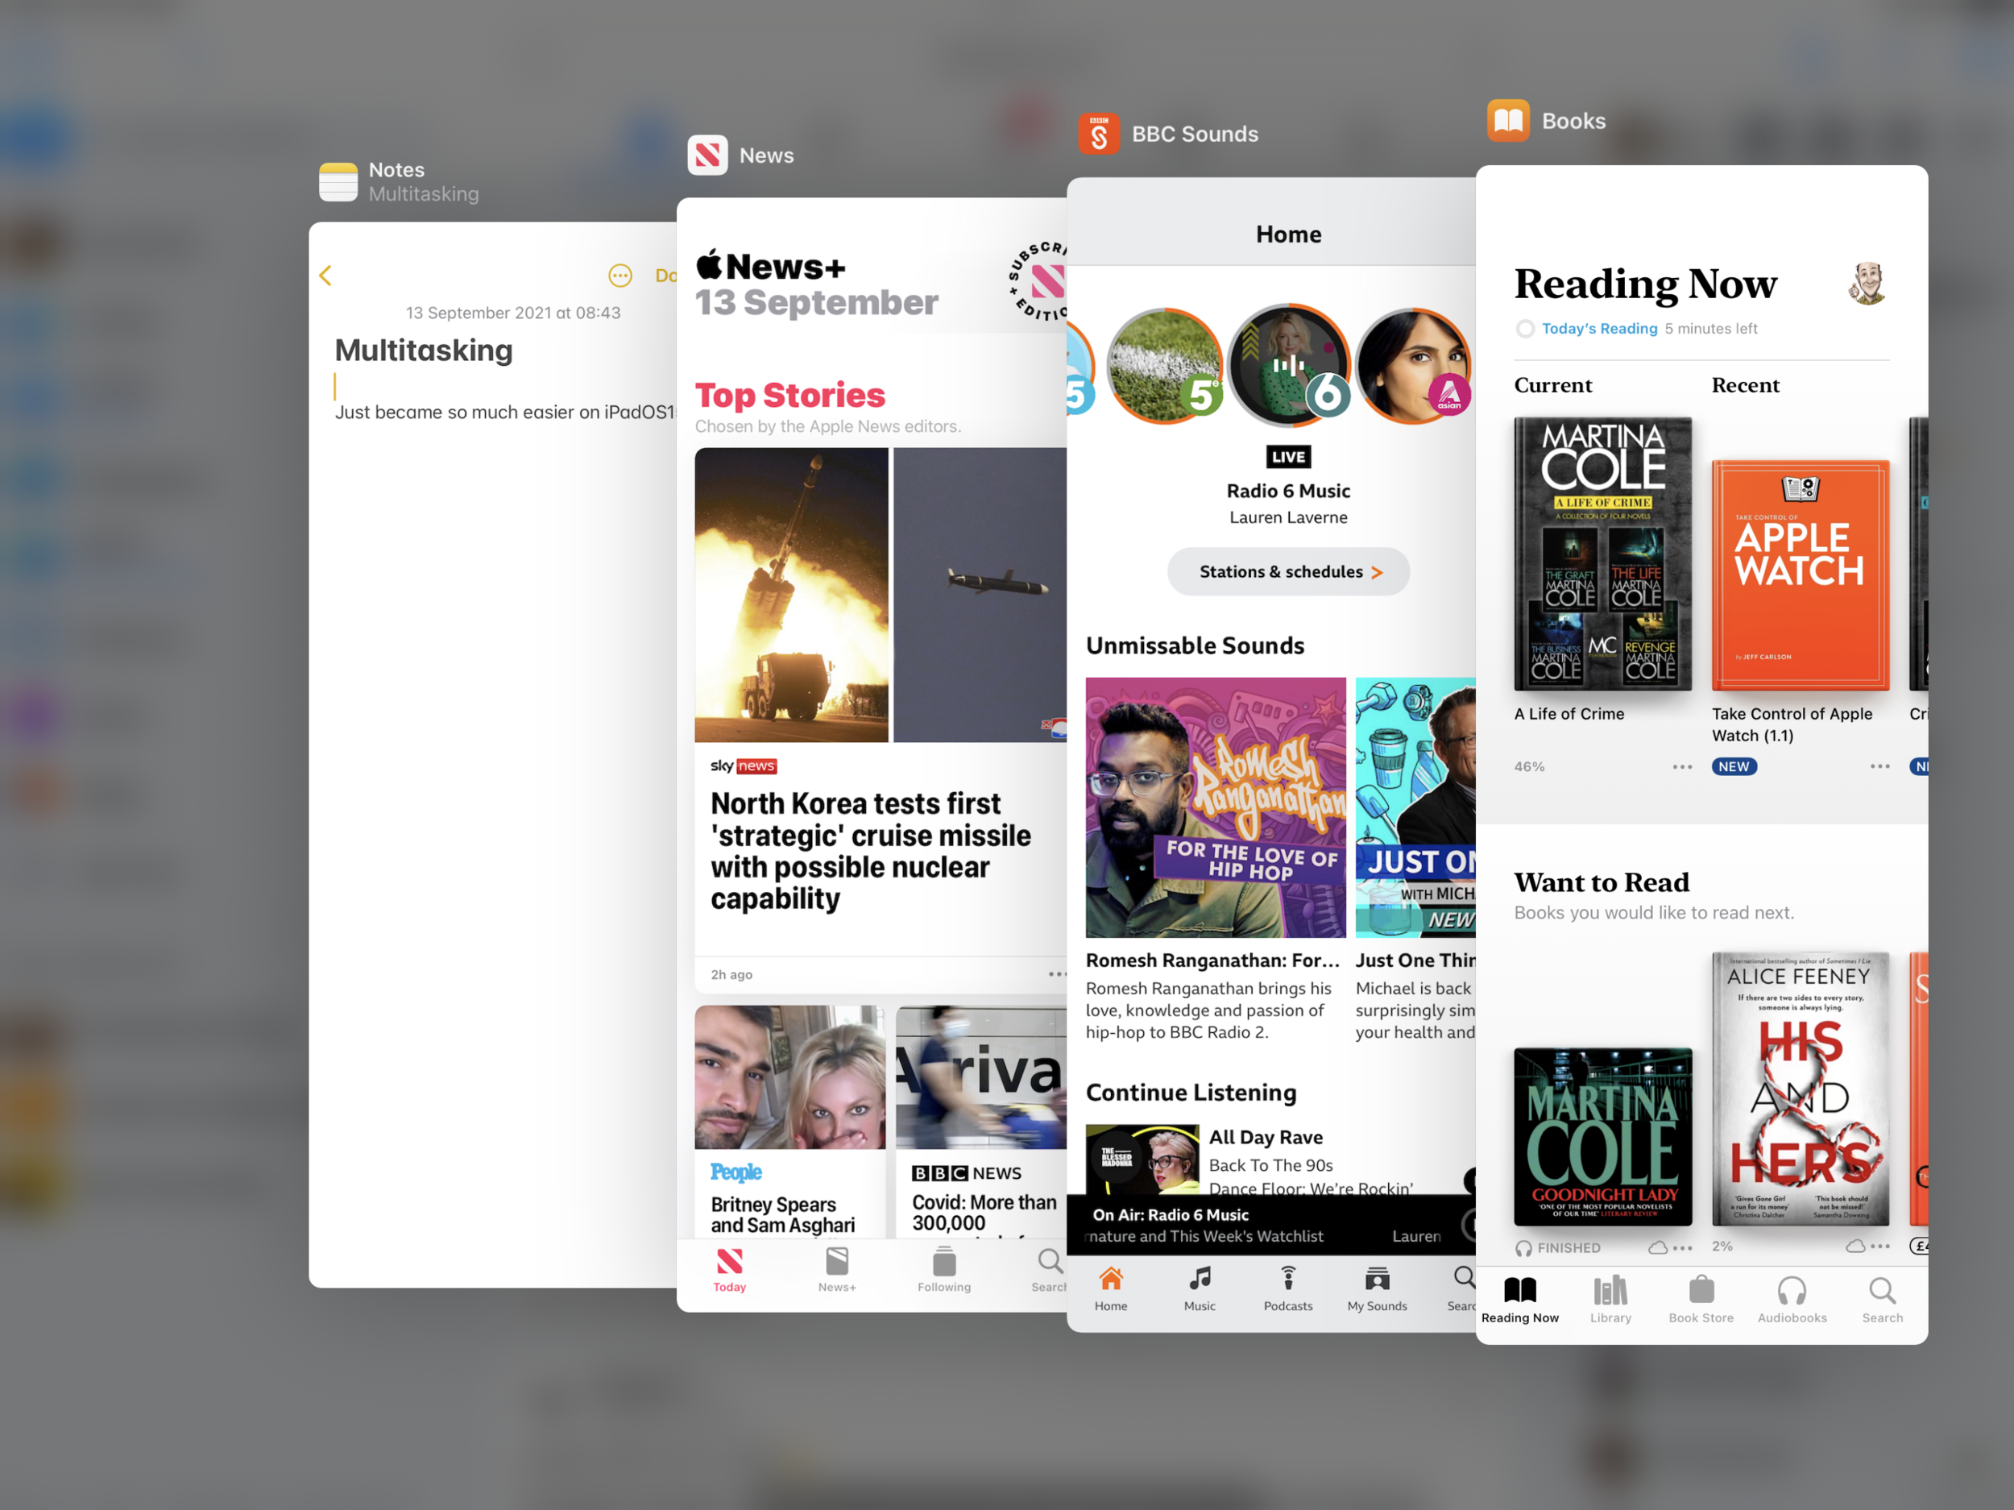Tap Top Stories heading in News

tap(789, 396)
